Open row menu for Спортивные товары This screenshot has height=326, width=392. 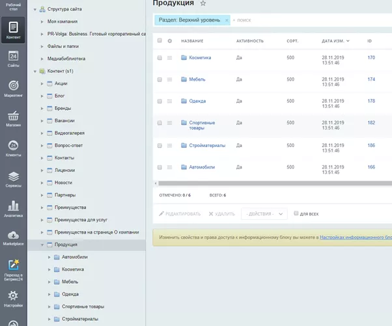point(169,123)
